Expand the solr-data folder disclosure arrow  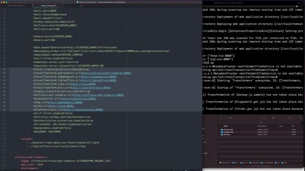220,134
